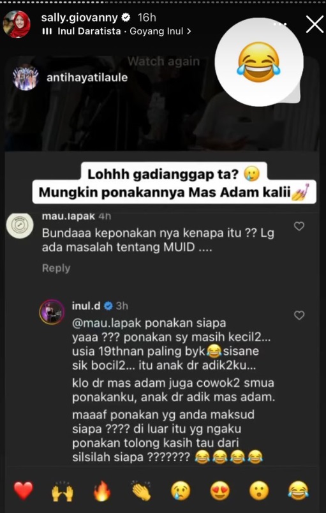Tap Watch again on the reshared video
The height and width of the screenshot is (513, 326).
pos(163,61)
